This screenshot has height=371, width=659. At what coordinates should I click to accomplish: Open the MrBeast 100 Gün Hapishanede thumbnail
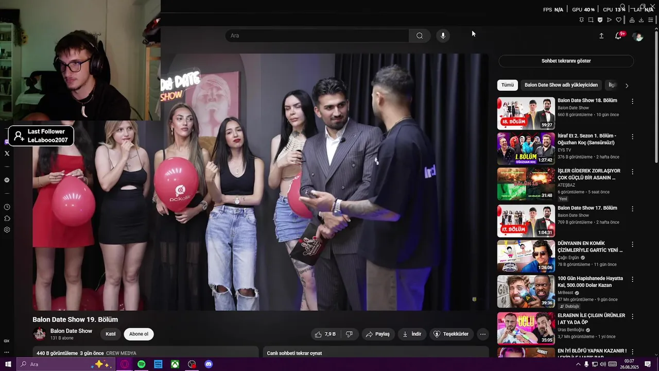526,292
